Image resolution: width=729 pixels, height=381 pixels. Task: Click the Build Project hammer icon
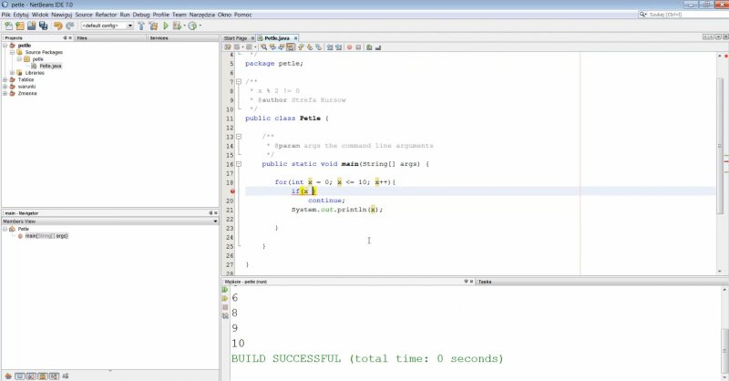click(144, 26)
